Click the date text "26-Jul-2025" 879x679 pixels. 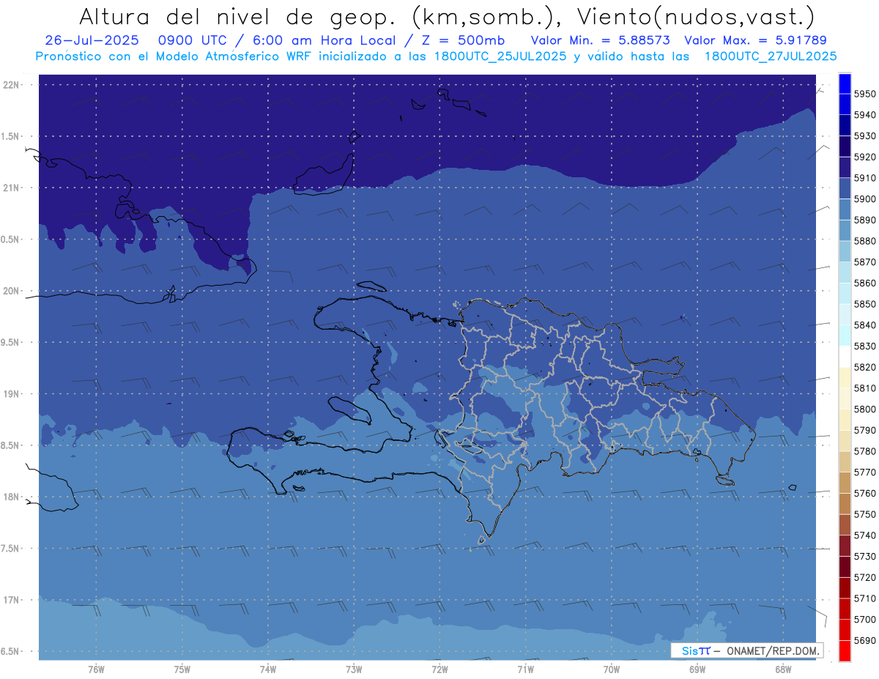[92, 40]
